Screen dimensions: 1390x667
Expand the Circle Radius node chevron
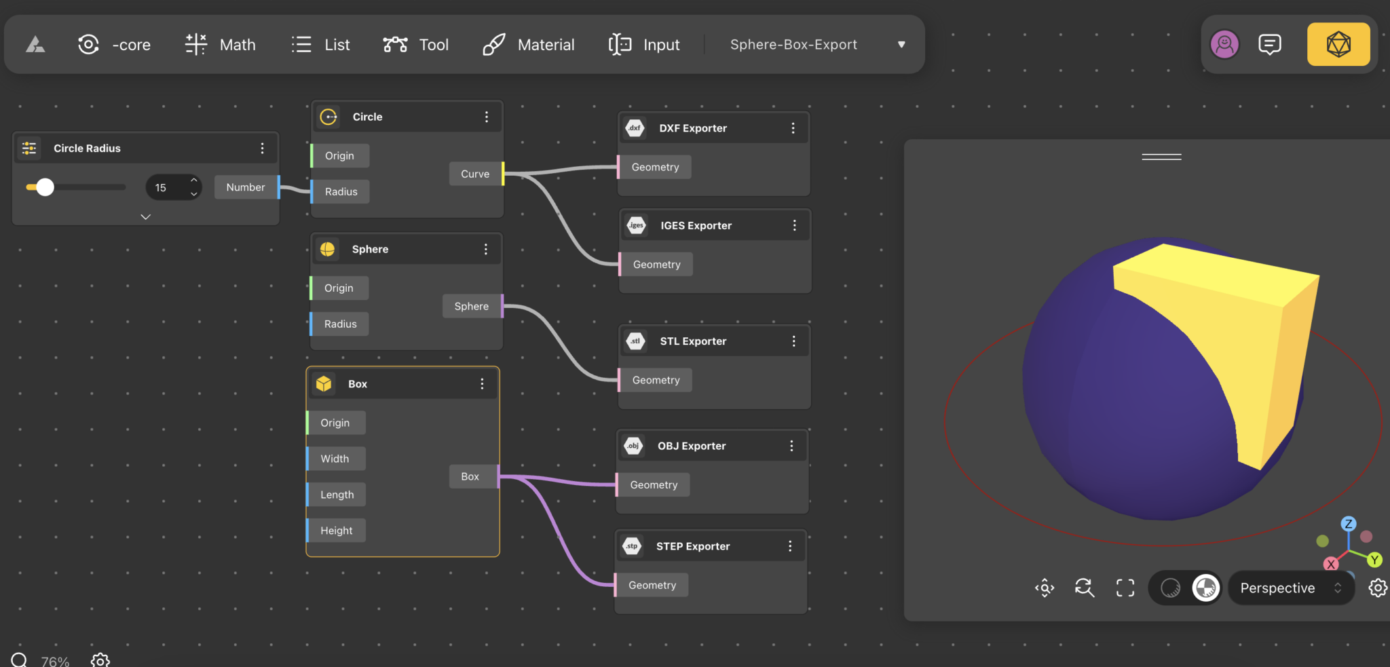[145, 217]
